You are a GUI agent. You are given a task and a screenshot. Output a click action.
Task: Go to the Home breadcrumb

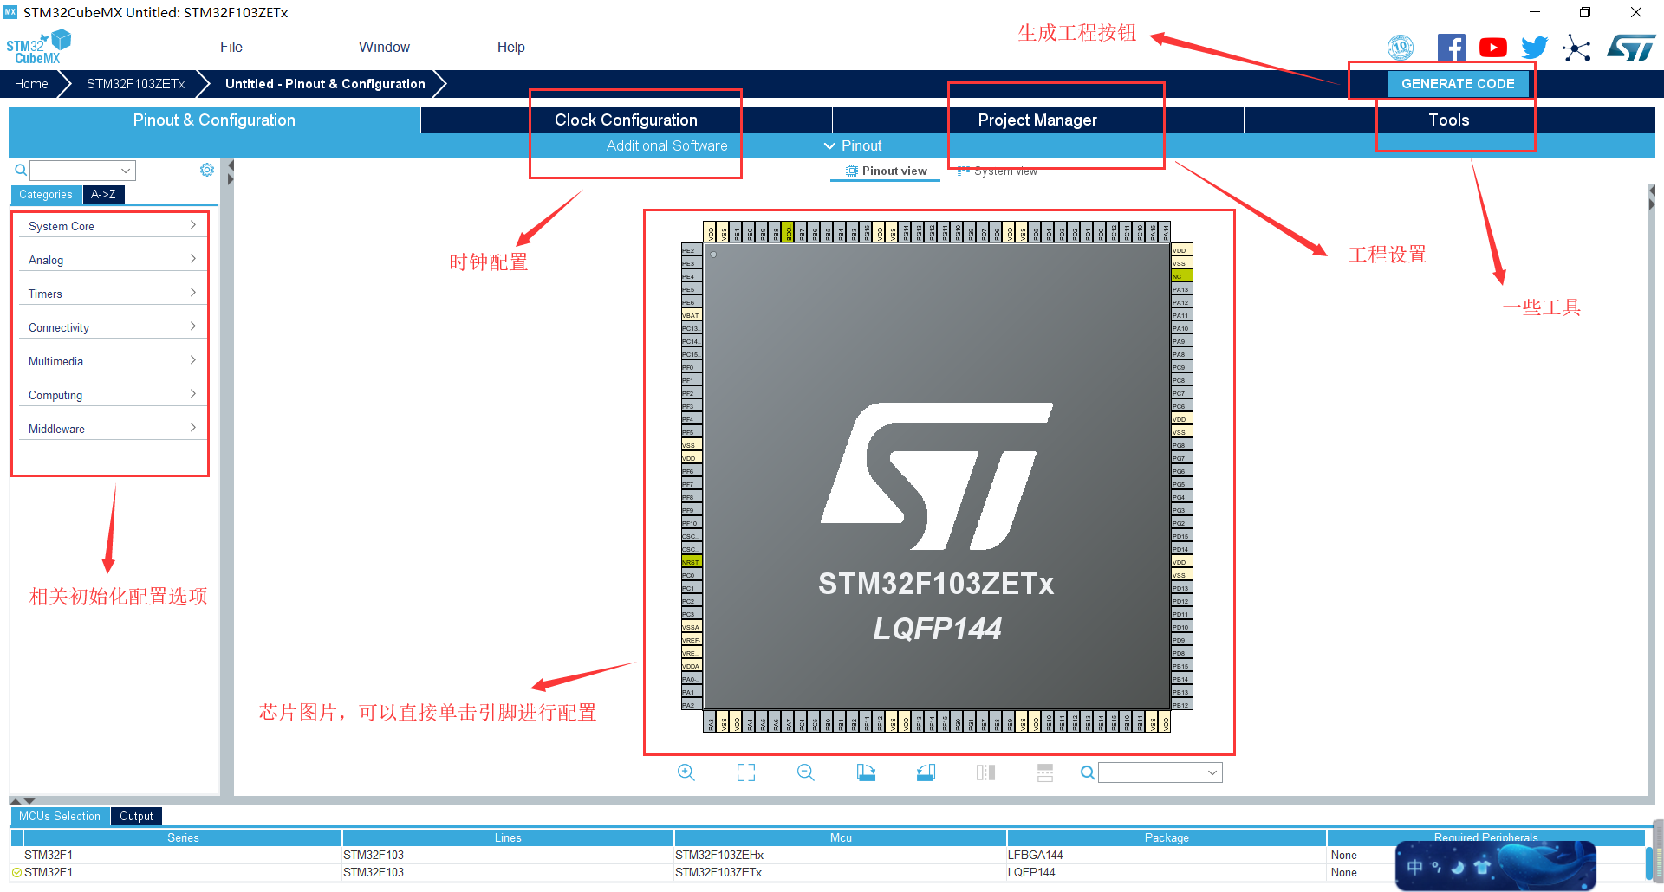pyautogui.click(x=31, y=83)
